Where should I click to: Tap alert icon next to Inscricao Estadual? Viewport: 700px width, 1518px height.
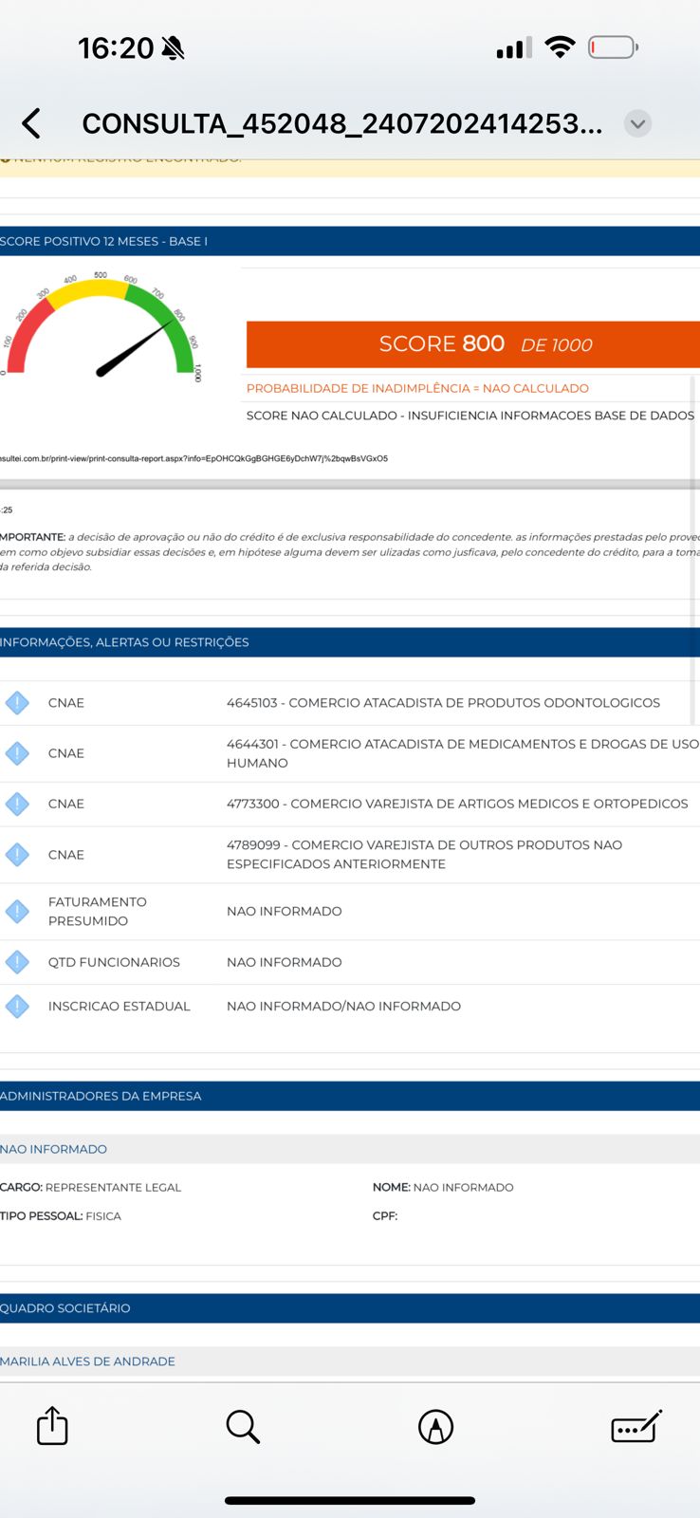pos(17,1006)
